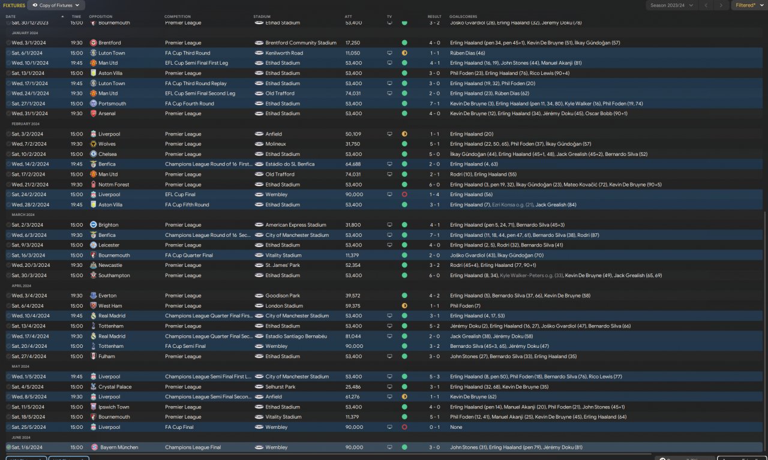This screenshot has width=768, height=460.
Task: Click the Portsmouth club badge
Action: pos(93,104)
